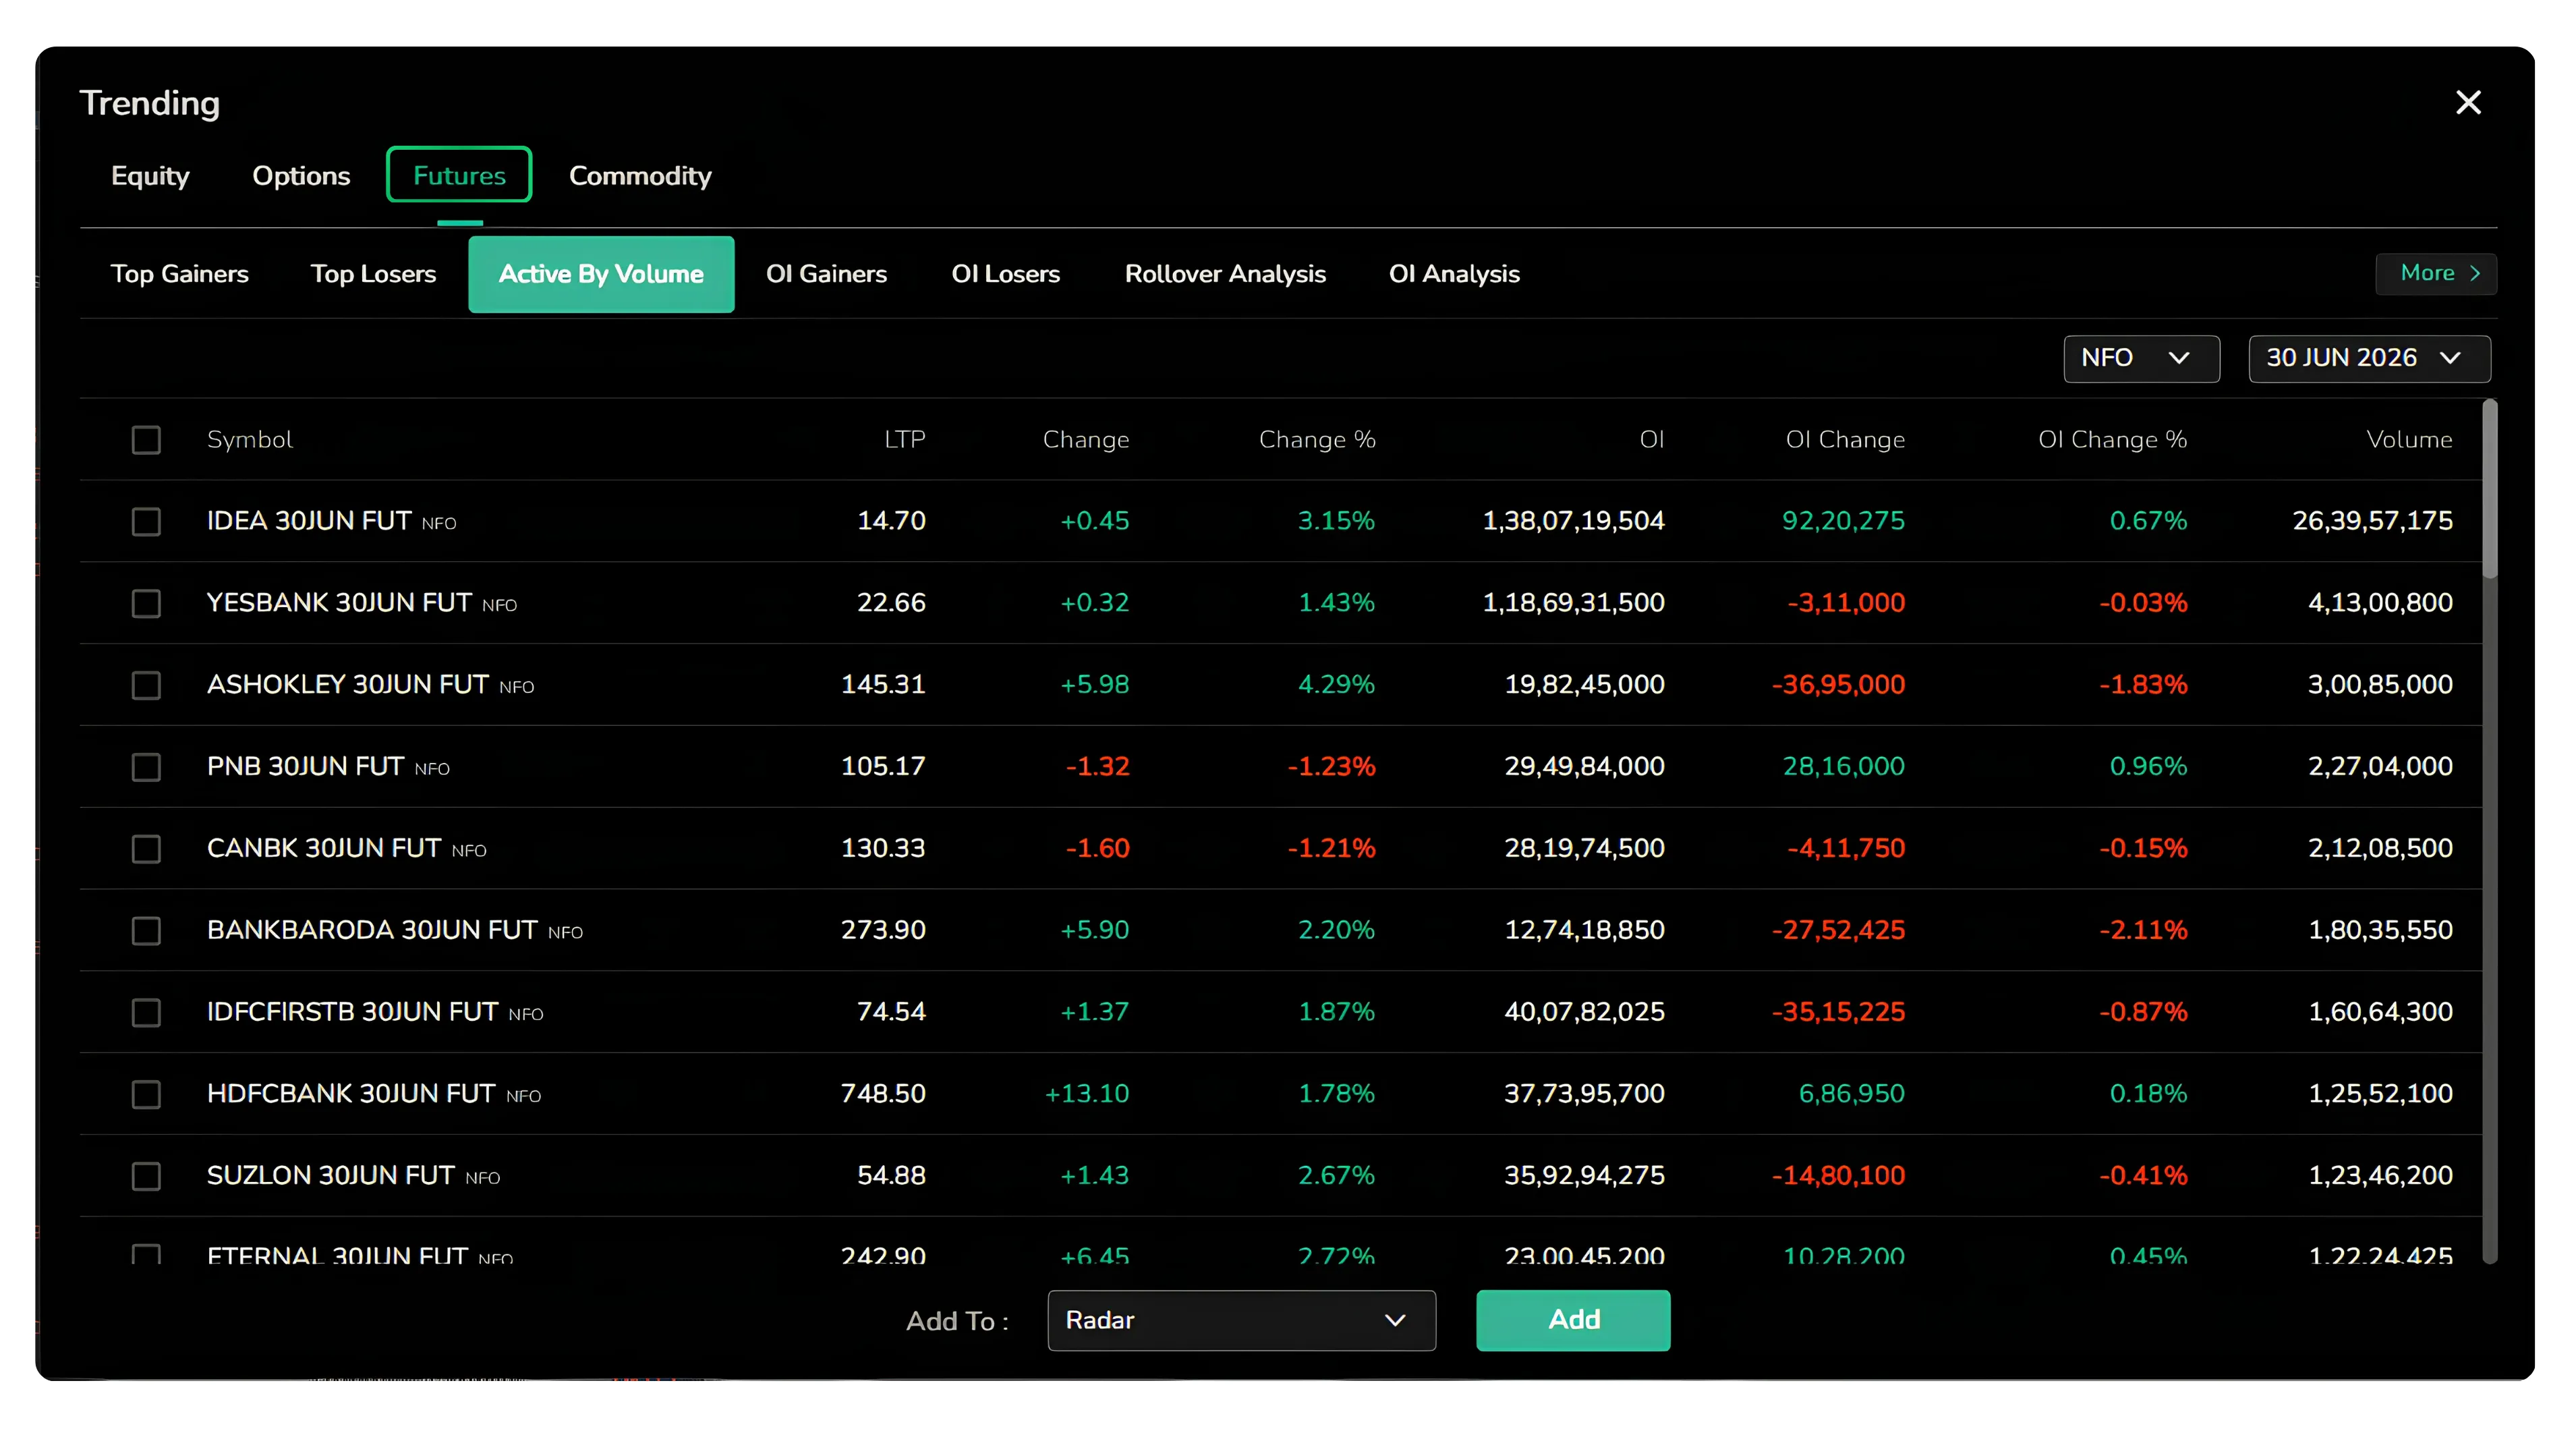
Task: Click the green Add button
Action: click(x=1573, y=1320)
